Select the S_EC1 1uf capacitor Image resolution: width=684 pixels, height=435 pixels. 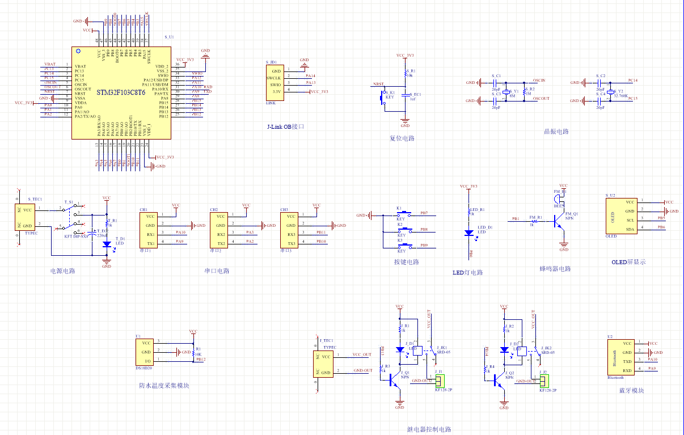coord(406,95)
